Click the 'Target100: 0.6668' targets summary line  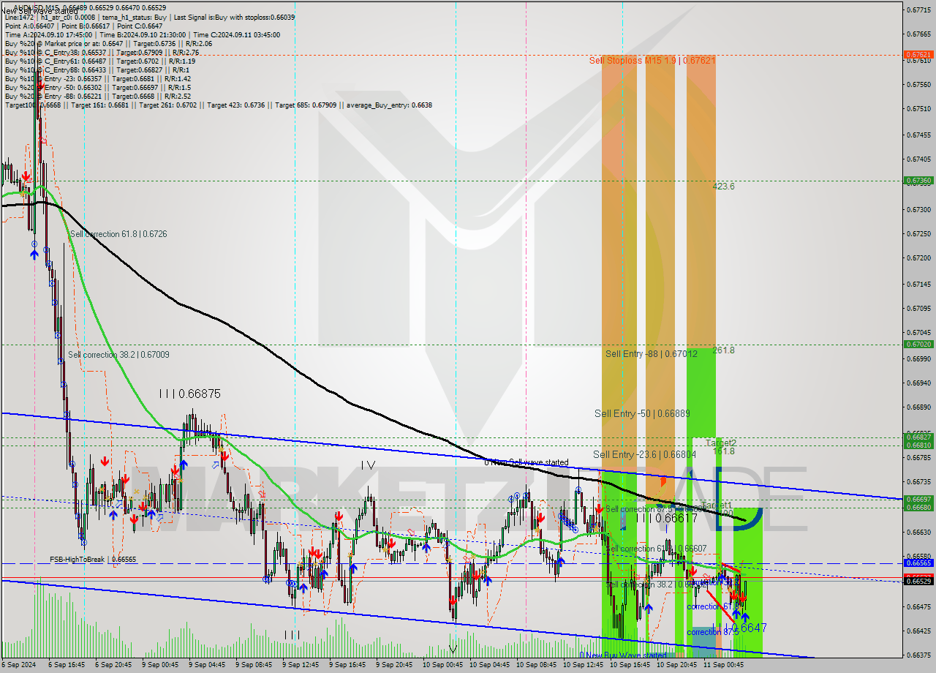218,105
